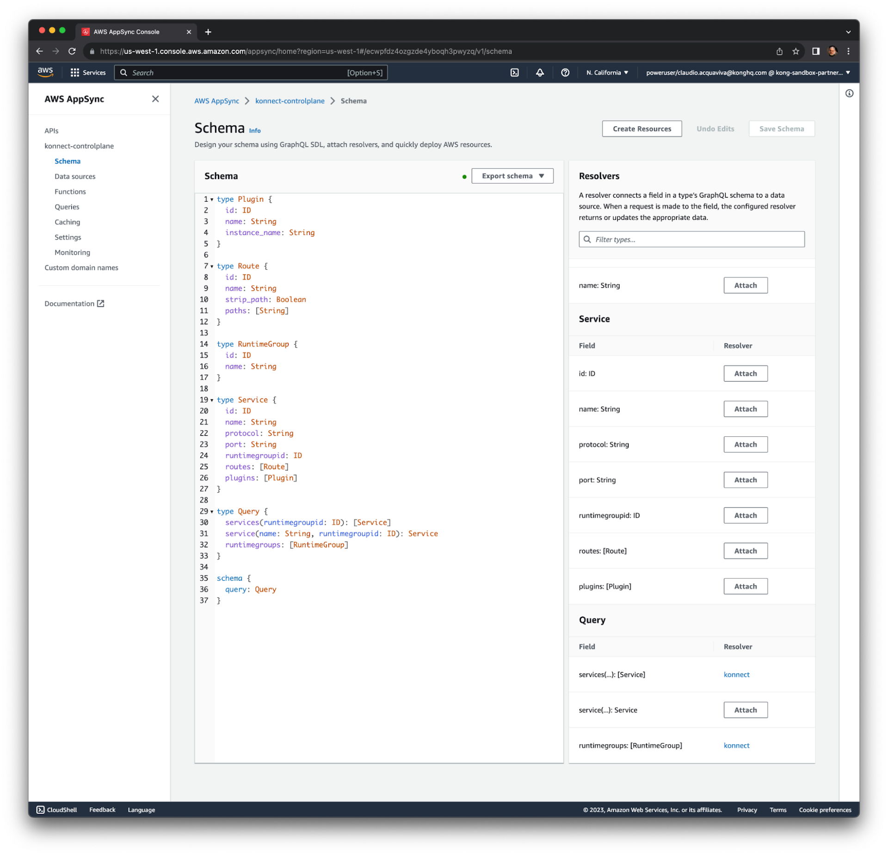Close the AWS AppSync sidebar panel
The image size is (888, 855).
coord(155,99)
